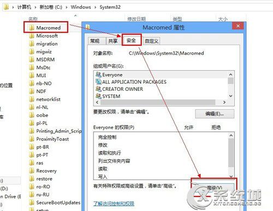The width and height of the screenshot is (273, 211).
Task: Click the oobe folder icon
Action: (x=32, y=115)
